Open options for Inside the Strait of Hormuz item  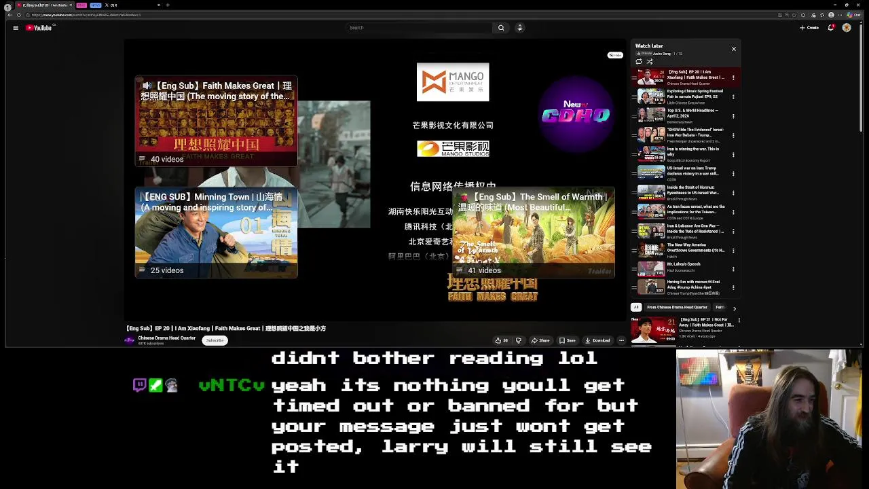pyautogui.click(x=733, y=193)
